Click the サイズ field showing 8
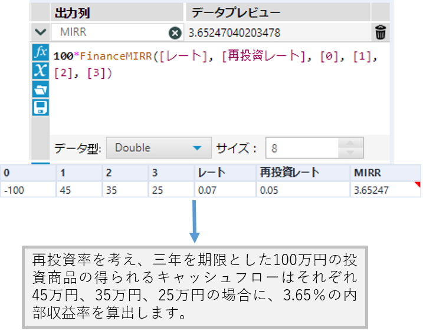 pos(302,148)
